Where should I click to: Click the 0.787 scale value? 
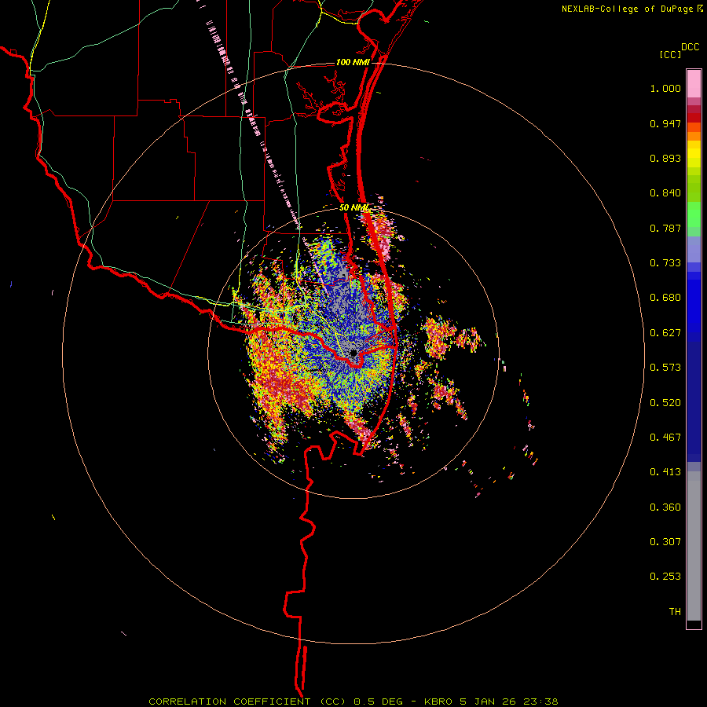[665, 228]
